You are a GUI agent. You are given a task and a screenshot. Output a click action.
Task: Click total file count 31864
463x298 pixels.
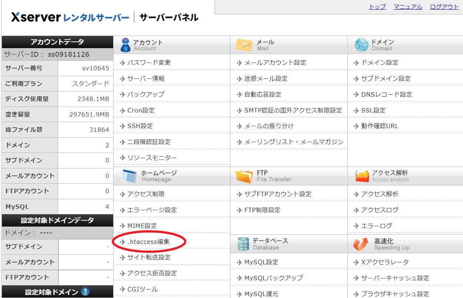point(99,130)
